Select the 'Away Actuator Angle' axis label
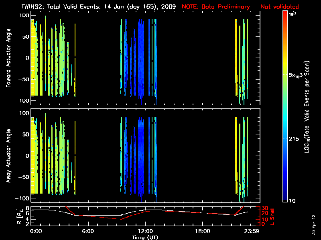This screenshot has height=240, width=321. 9,156
